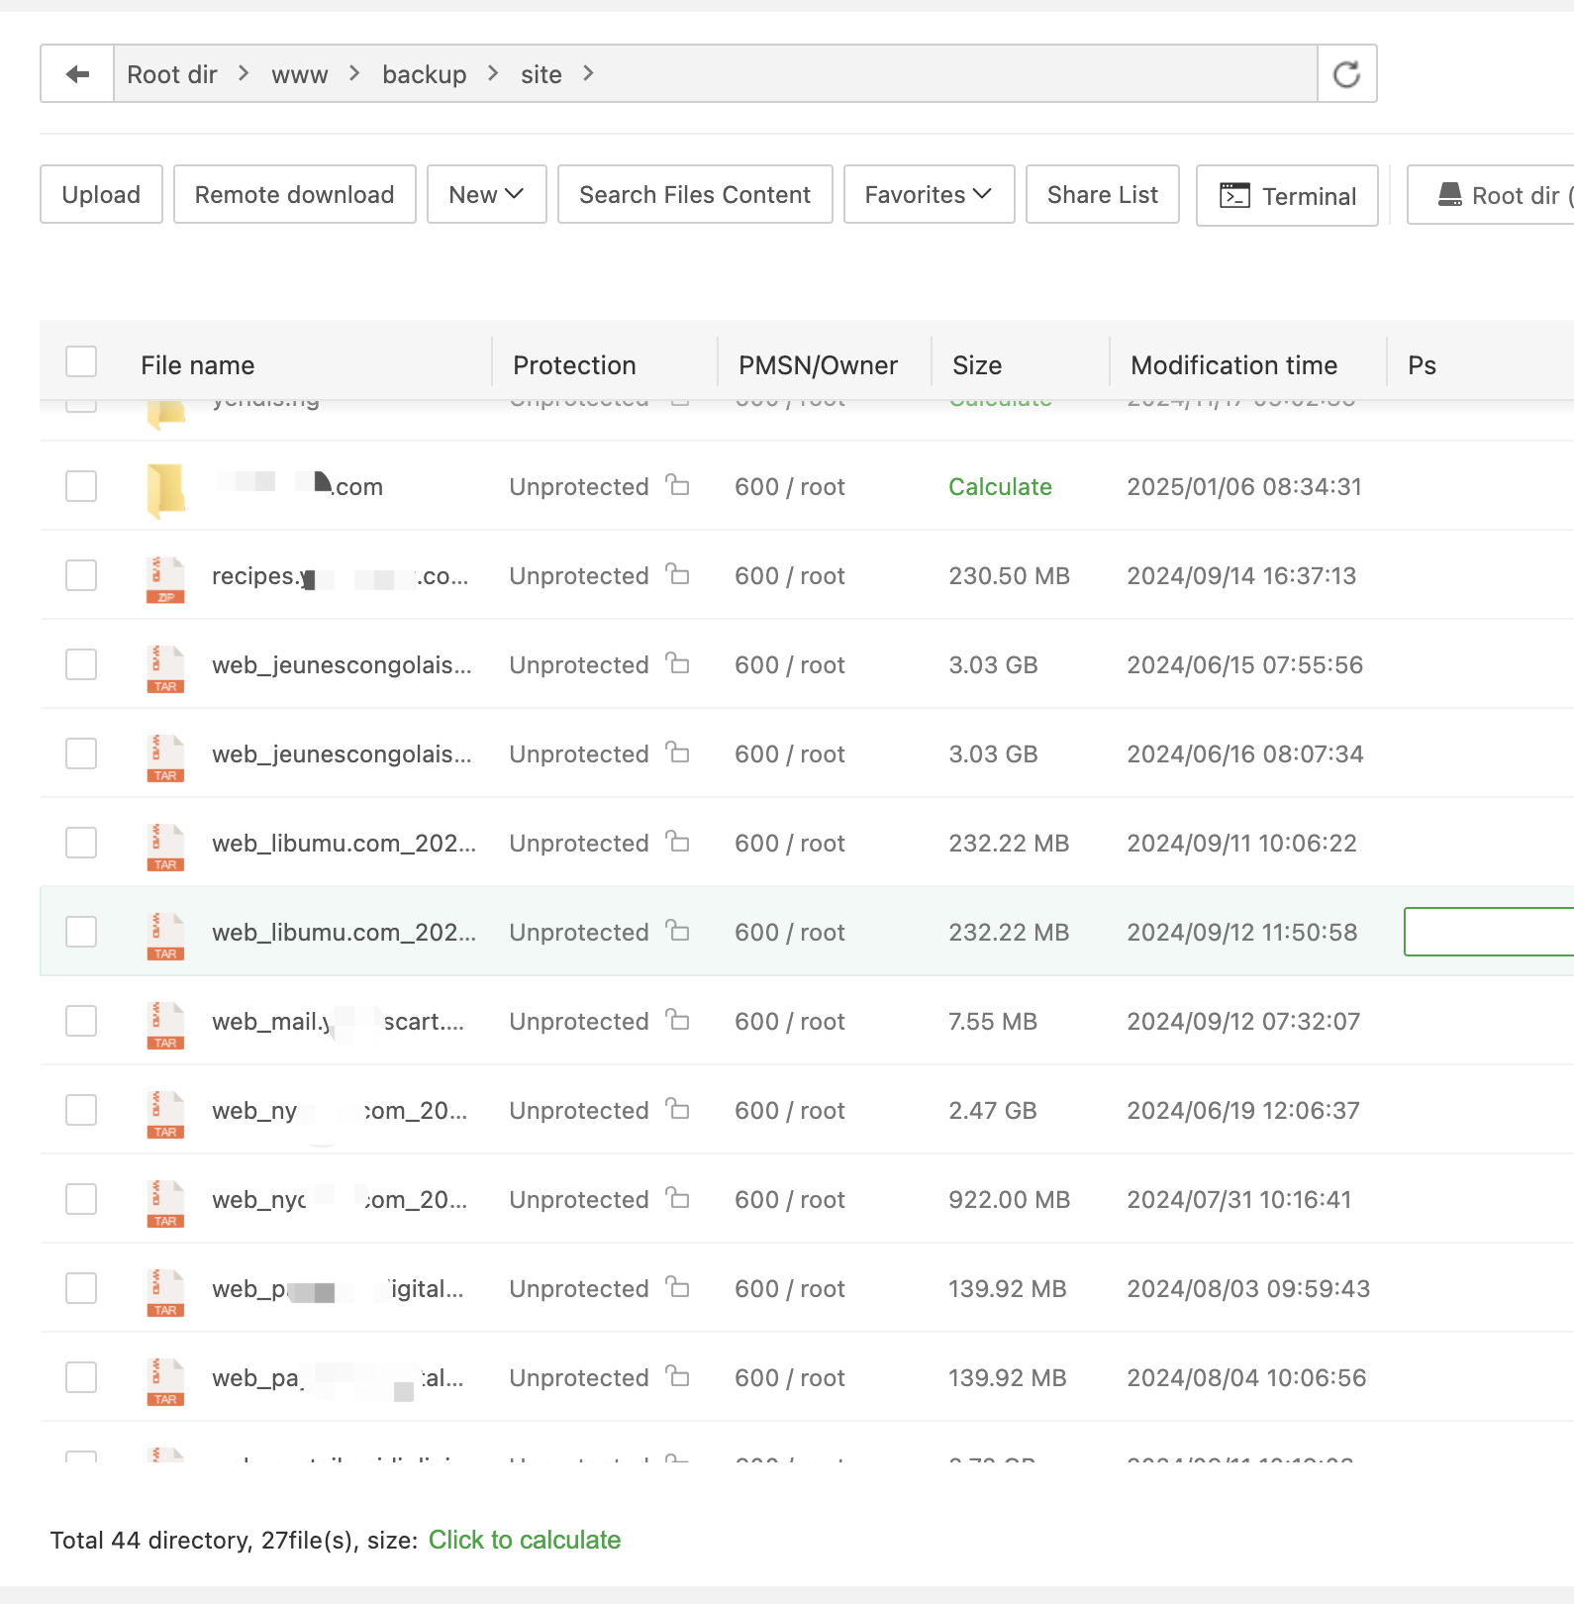The image size is (1574, 1604).
Task: Refresh the file list with reload icon
Action: click(x=1346, y=74)
